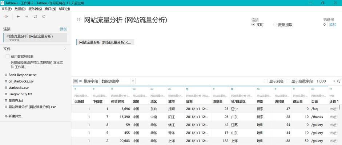Toggle the 显示别名 checkbox

click(266, 81)
